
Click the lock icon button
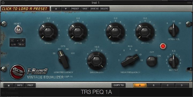9,85
